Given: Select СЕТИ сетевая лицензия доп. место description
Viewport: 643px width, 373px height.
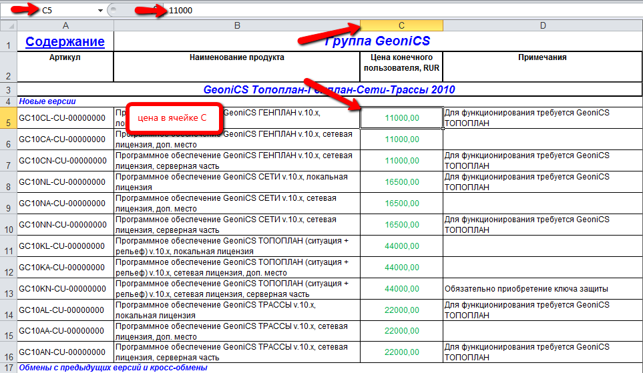Looking at the screenshot, I should (237, 204).
